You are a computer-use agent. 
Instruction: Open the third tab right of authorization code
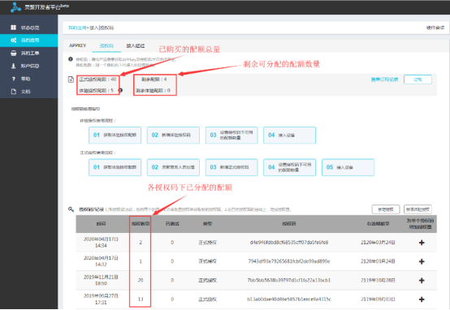coord(136,45)
